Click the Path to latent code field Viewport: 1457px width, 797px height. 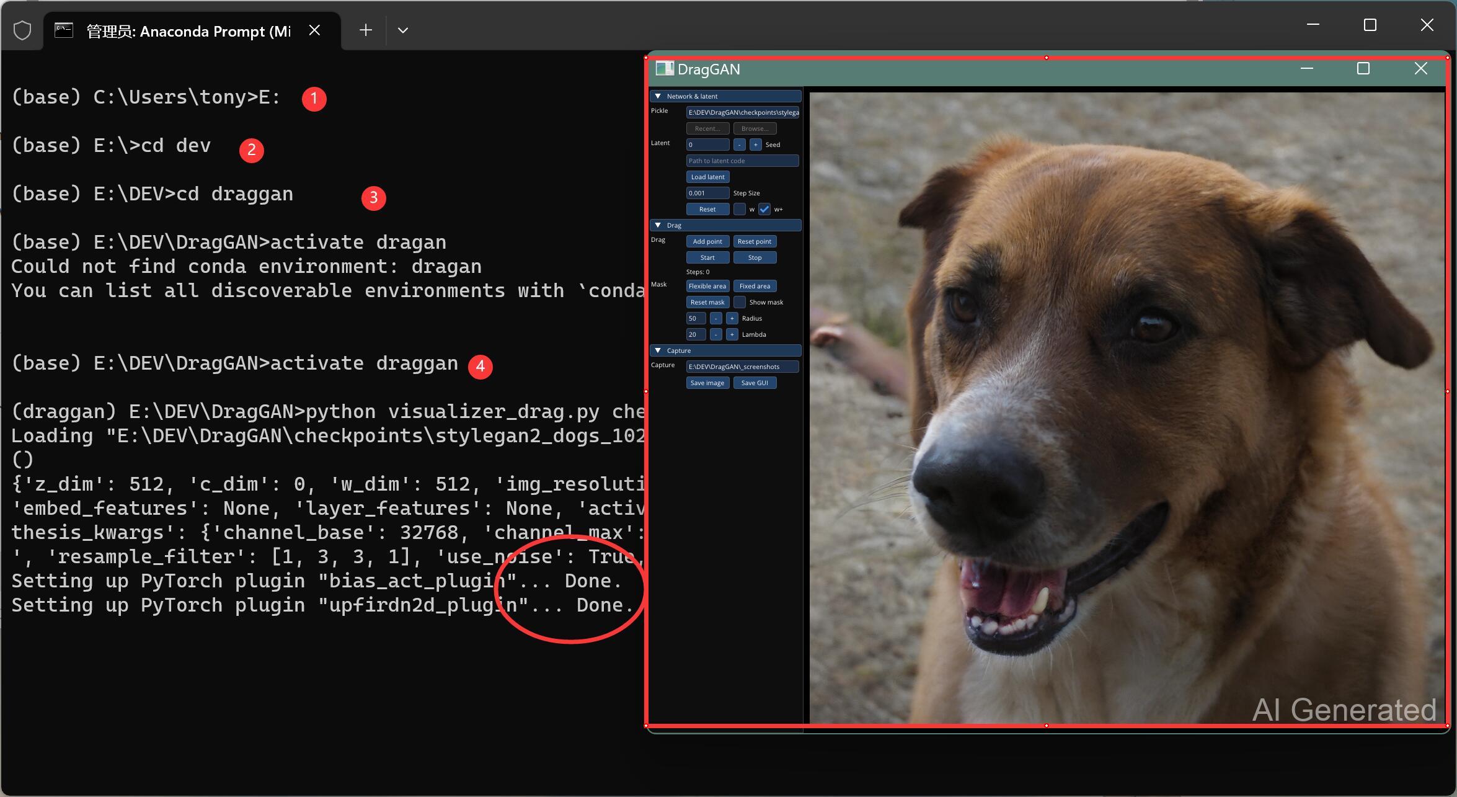click(743, 161)
